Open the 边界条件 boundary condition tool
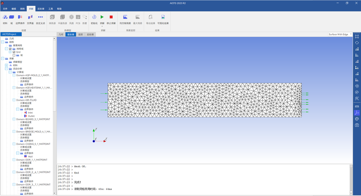Image resolution: width=361 pixels, height=196 pixels. pos(20,17)
